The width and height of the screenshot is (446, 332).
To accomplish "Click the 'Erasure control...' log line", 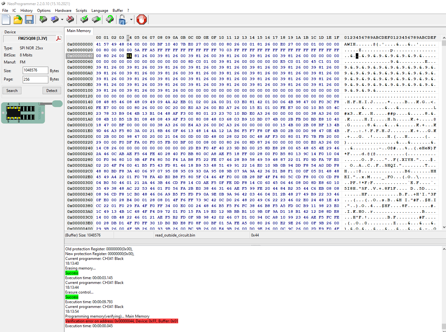I will pos(79,292).
